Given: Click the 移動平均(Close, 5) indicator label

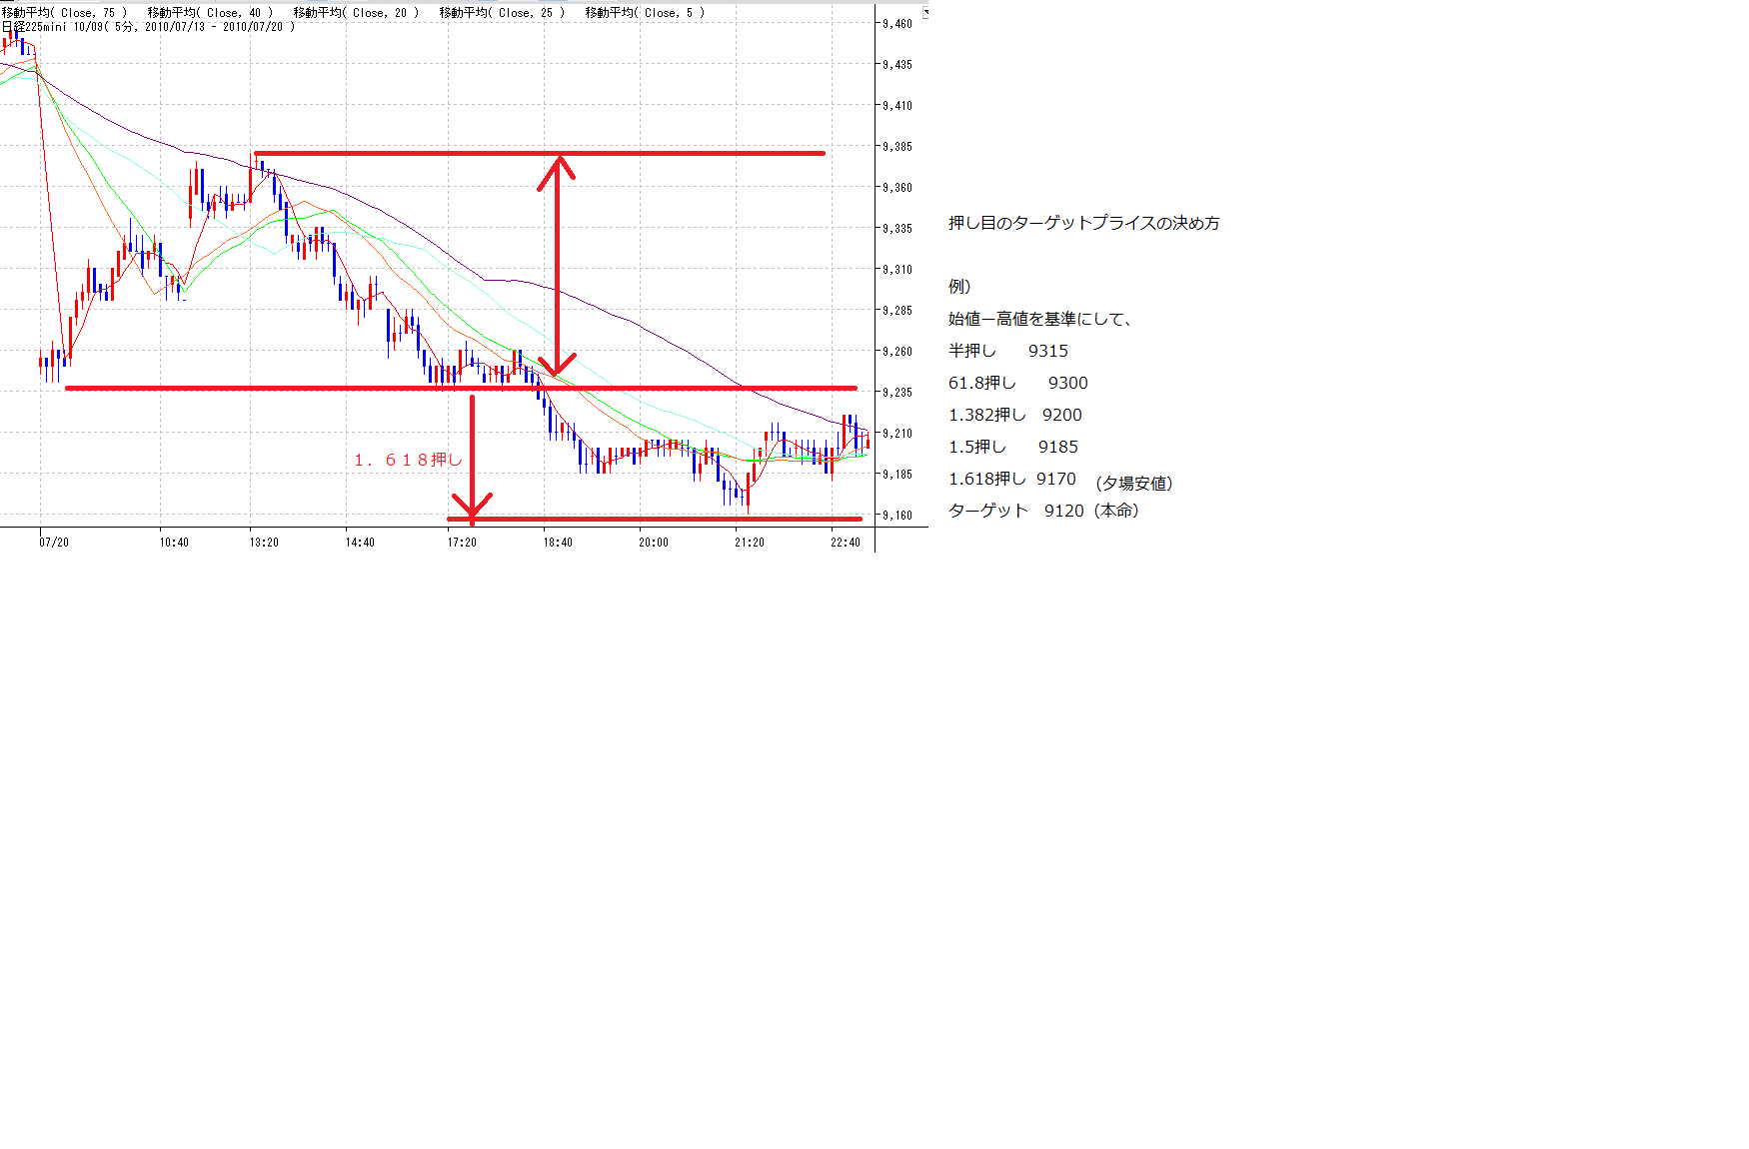Looking at the screenshot, I should 645,13.
